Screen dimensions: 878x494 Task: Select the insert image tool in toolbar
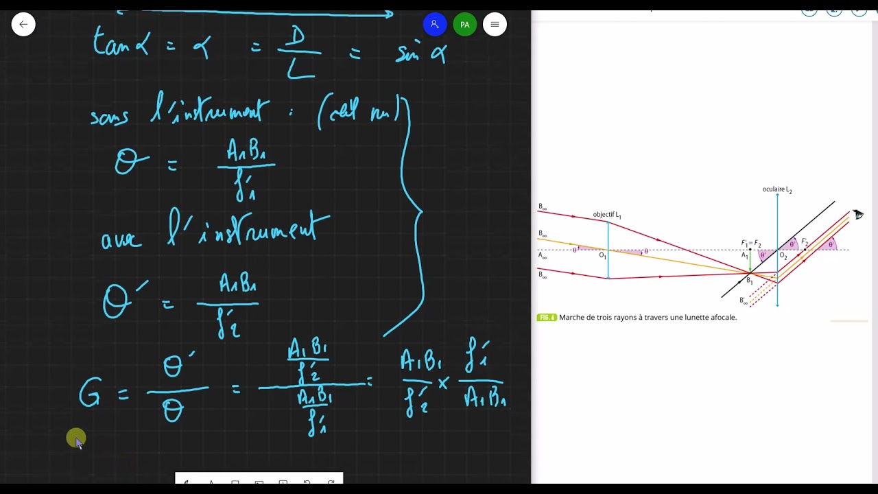[x=259, y=482]
